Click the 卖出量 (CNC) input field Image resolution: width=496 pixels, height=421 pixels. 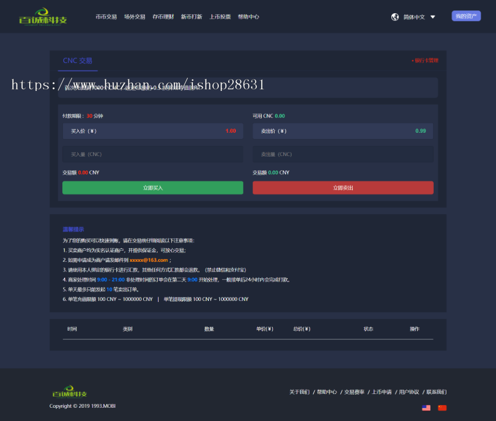(x=343, y=154)
